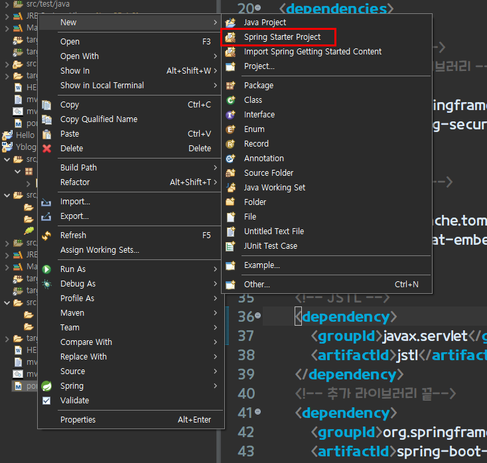Click org.springframe groupId text on line 42
Image resolution: width=487 pixels, height=463 pixels.
(435, 432)
